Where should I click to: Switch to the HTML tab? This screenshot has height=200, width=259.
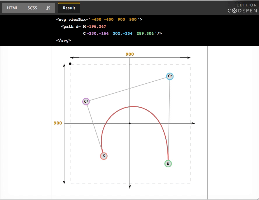[x=12, y=8]
